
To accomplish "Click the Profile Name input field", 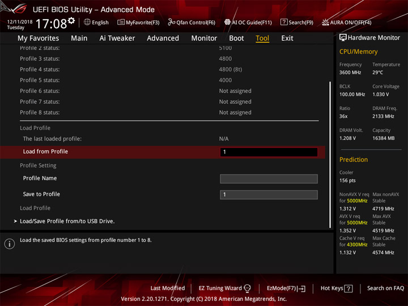I will [269, 178].
